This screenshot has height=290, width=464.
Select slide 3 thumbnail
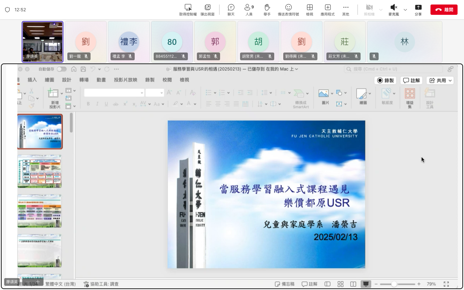coord(40,211)
